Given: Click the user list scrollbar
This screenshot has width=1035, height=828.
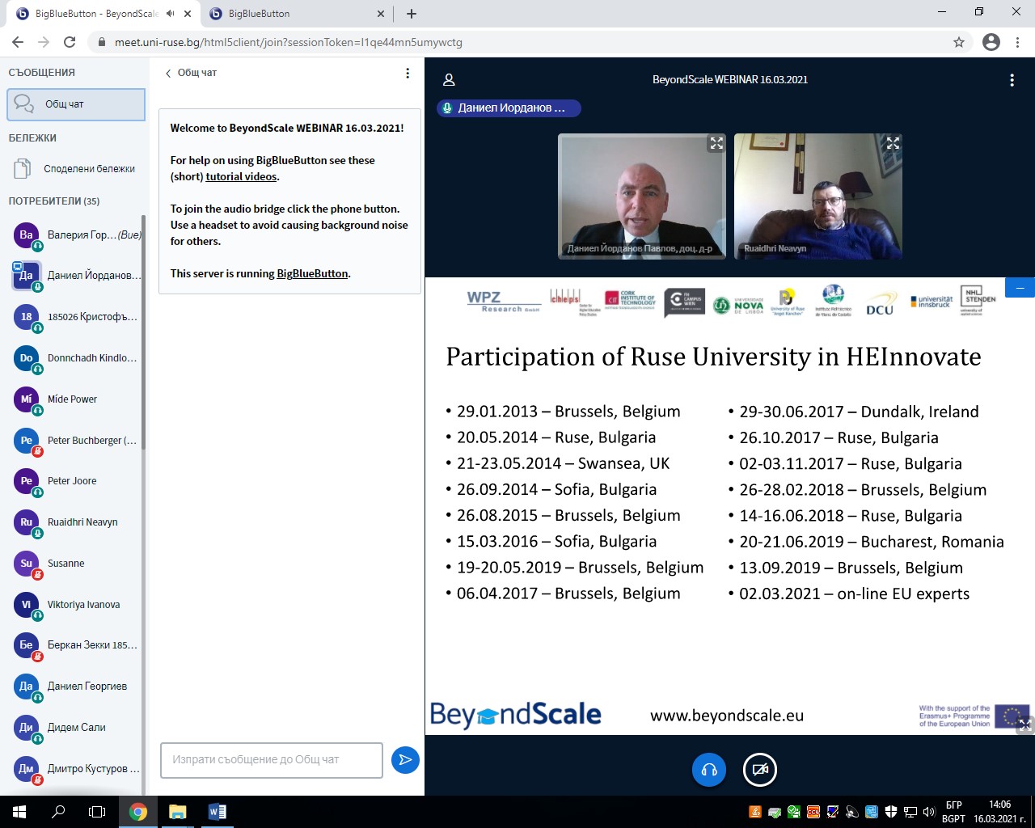Looking at the screenshot, I should [144, 323].
